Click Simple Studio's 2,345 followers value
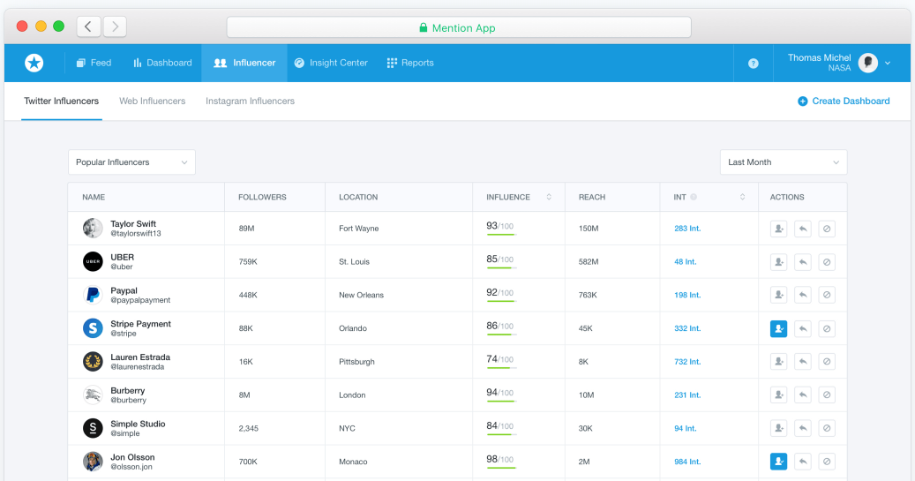Image resolution: width=915 pixels, height=481 pixels. click(248, 428)
